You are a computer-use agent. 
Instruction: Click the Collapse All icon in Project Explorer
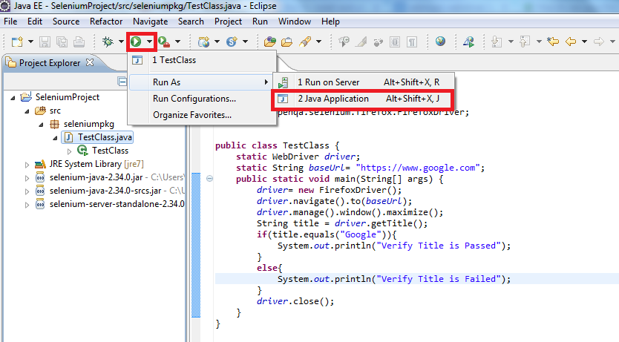(x=122, y=82)
